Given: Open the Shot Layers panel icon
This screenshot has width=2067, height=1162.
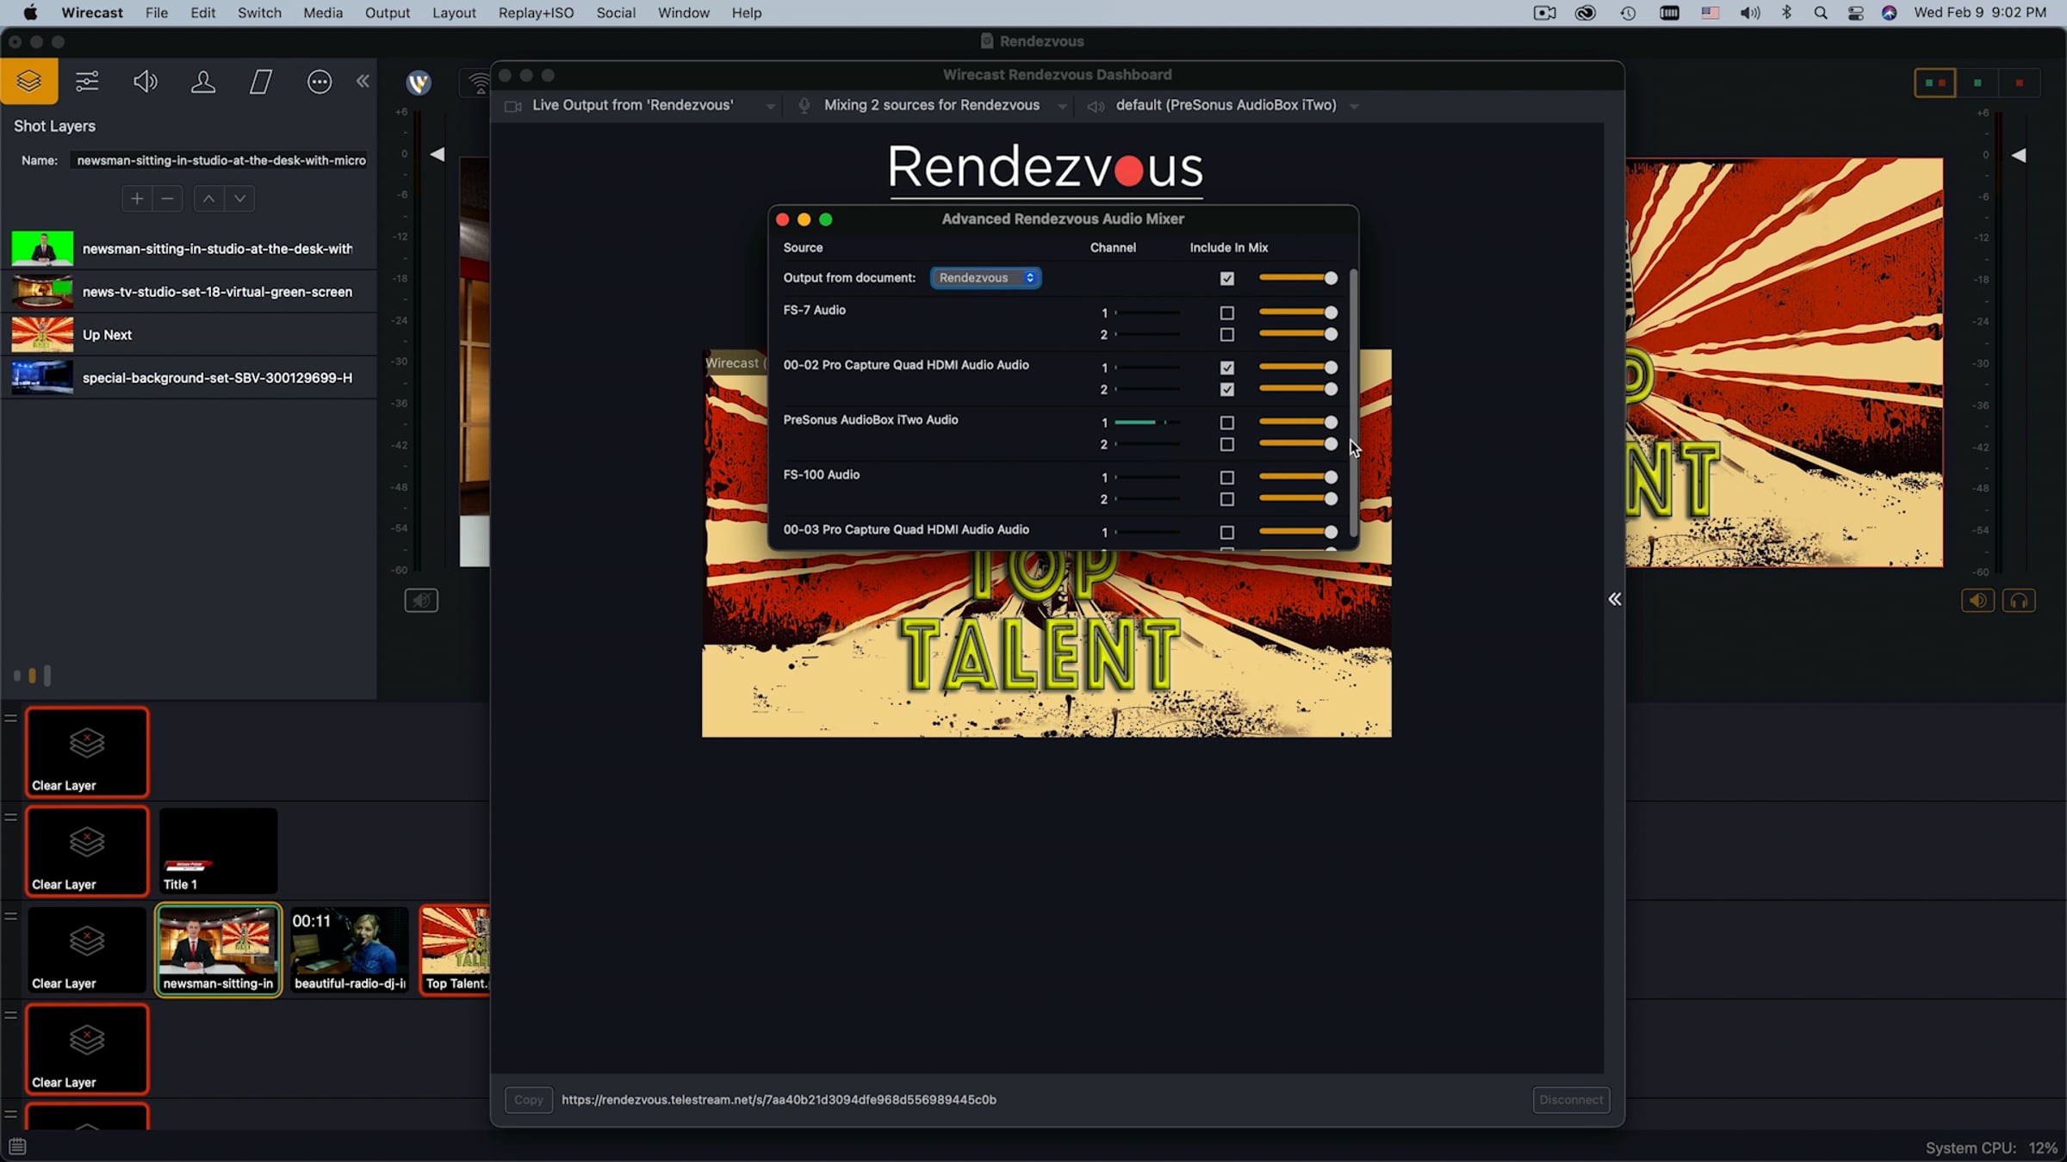Looking at the screenshot, I should tap(29, 82).
